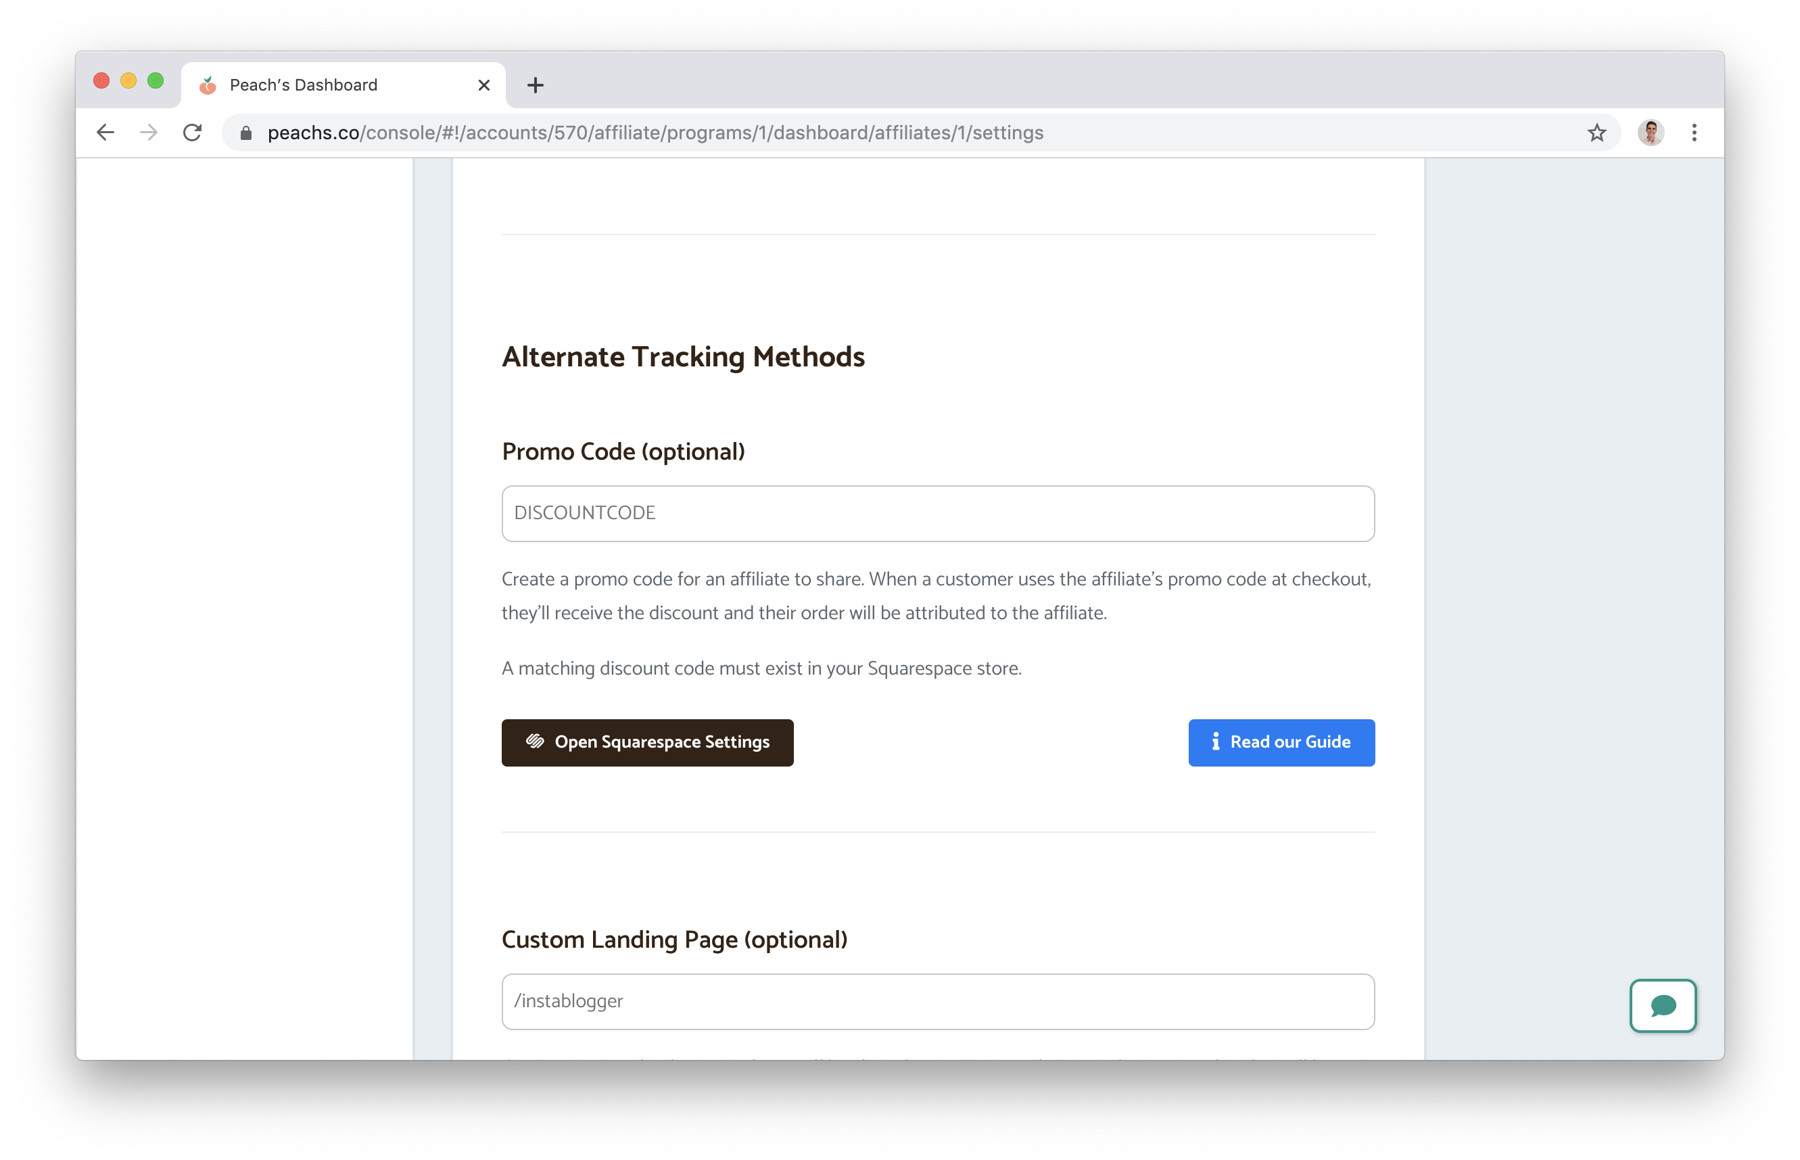Viewport: 1800px width, 1160px height.
Task: Open the chat support bubble
Action: pos(1663,1006)
